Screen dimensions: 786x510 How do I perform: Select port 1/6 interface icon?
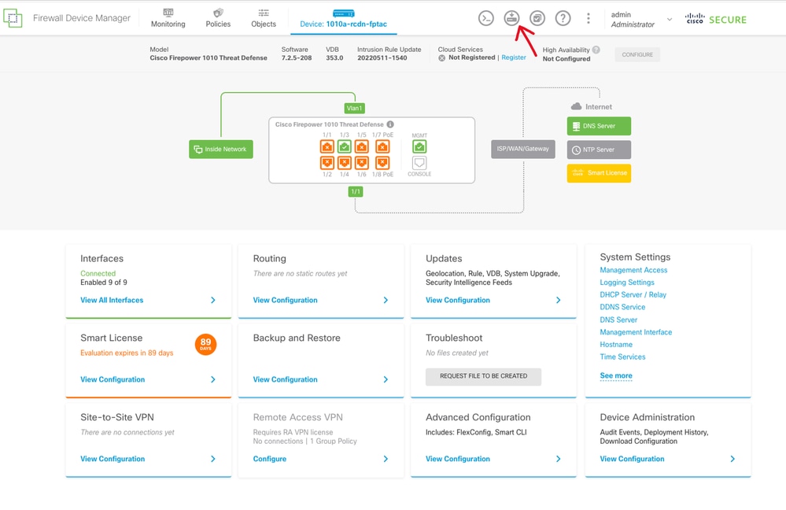[361, 163]
